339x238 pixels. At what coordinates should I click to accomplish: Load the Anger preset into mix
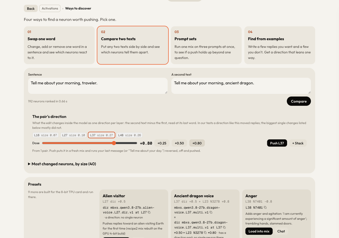pos(259,231)
